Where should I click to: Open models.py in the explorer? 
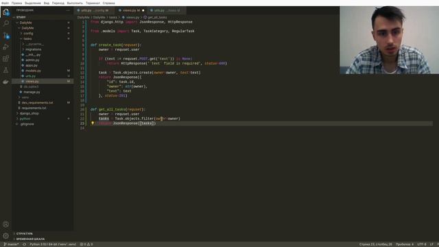33,71
